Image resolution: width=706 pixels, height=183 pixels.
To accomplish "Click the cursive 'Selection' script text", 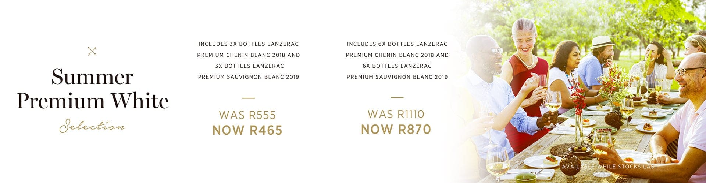I will pos(92,126).
